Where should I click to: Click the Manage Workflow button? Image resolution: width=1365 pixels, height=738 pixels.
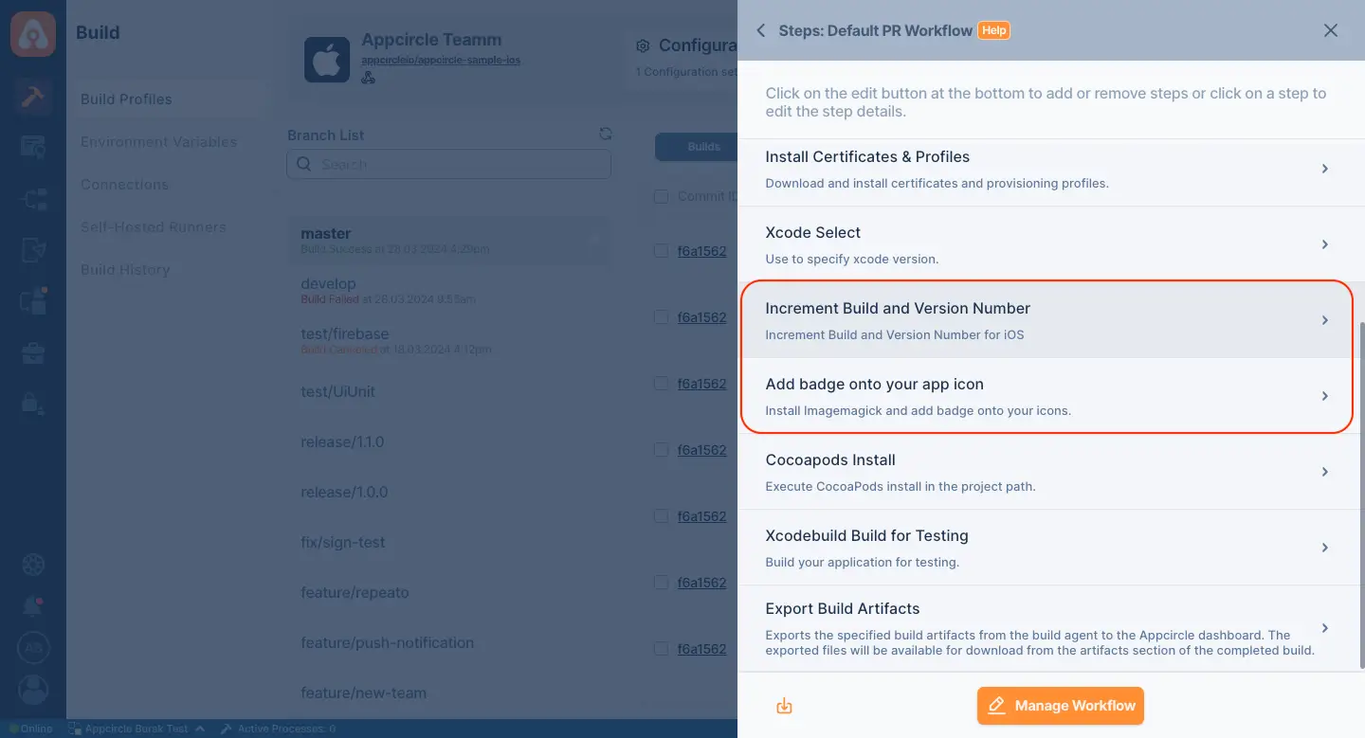(1061, 706)
